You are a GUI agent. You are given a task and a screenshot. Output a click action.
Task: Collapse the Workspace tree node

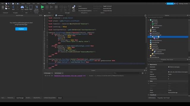click(148, 20)
